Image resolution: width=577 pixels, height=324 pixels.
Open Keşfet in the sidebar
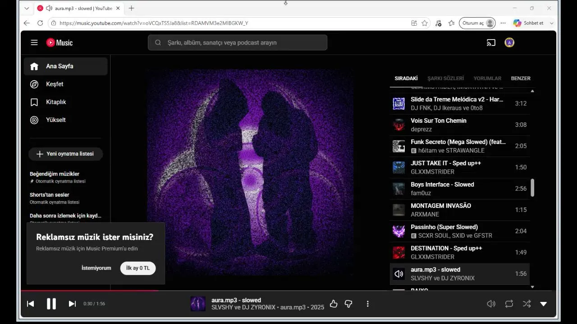click(x=66, y=84)
